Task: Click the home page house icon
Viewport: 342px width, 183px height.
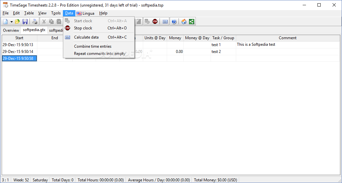Action: 184,22
